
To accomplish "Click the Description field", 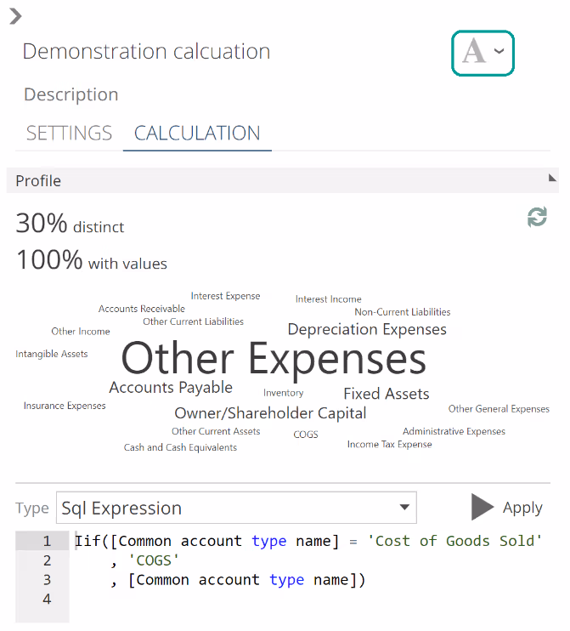I will click(71, 94).
